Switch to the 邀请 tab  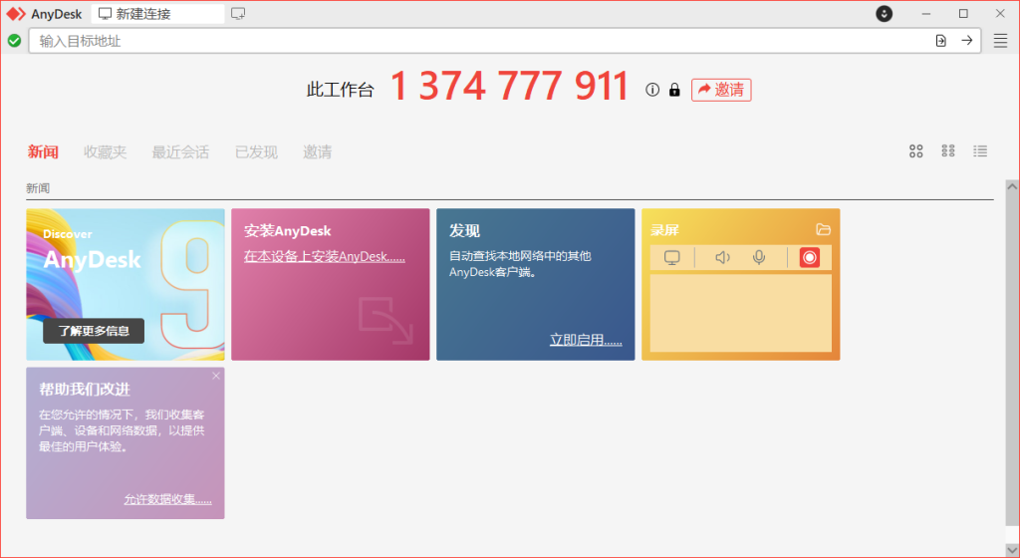point(318,152)
